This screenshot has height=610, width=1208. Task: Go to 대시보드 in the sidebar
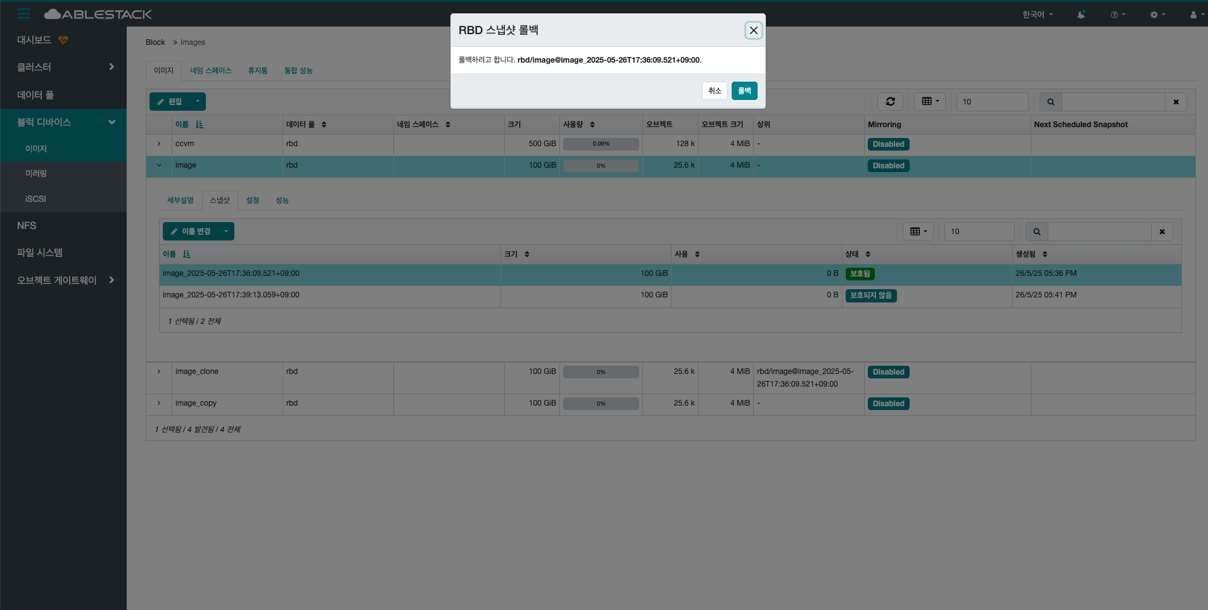point(34,40)
